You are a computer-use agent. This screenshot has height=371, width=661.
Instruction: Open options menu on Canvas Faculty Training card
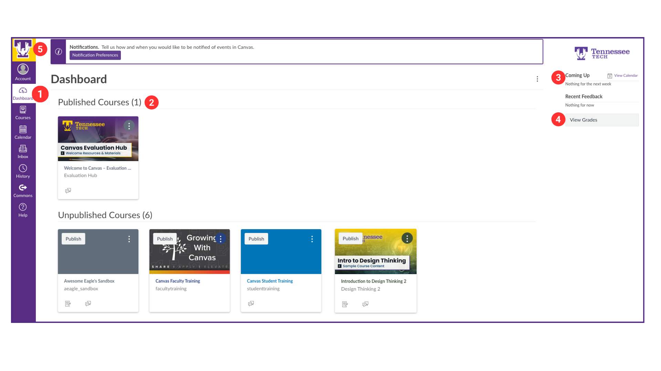coord(220,238)
